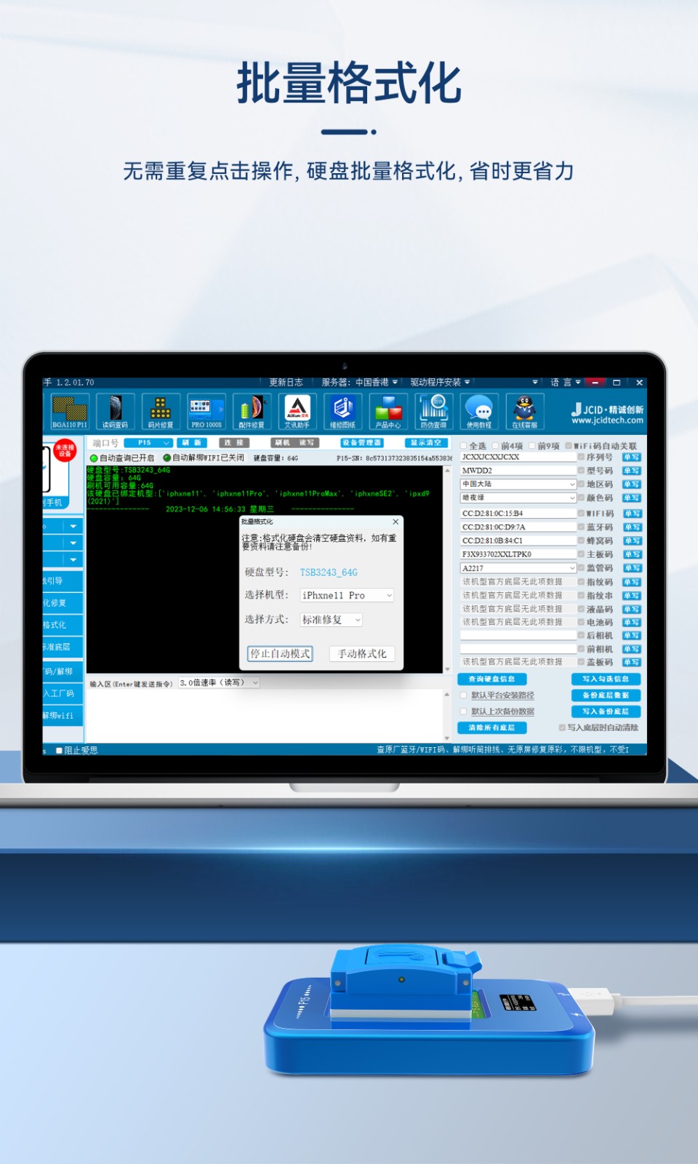Toggle the 阻止爱思 checkbox
The image size is (698, 1164).
(x=59, y=751)
